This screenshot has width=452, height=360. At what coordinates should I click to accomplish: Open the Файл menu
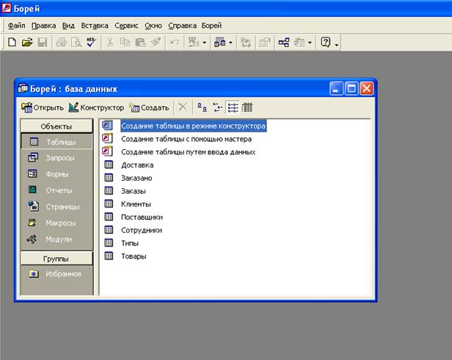pyautogui.click(x=16, y=26)
